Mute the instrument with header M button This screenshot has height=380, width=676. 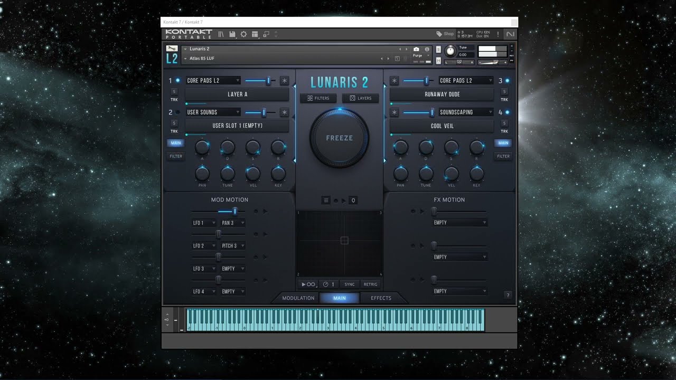tap(438, 61)
